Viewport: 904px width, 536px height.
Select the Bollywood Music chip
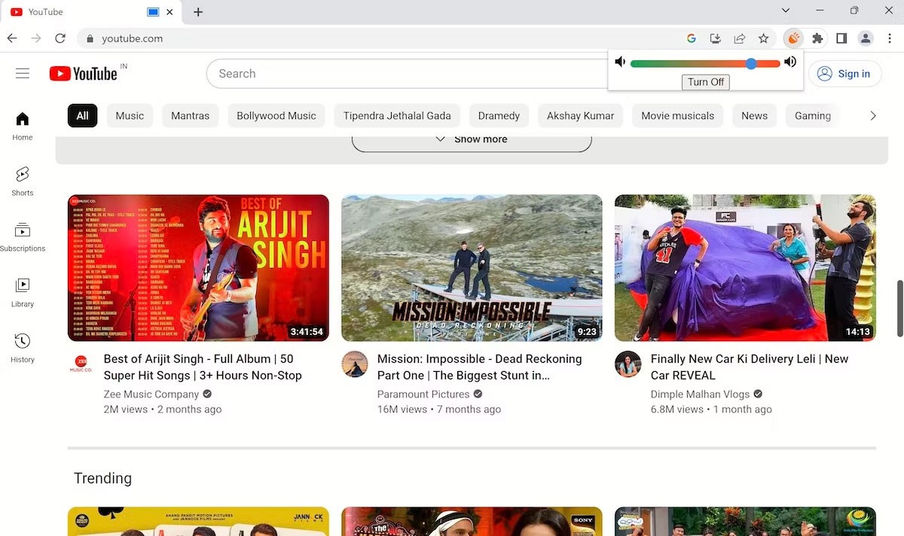276,115
